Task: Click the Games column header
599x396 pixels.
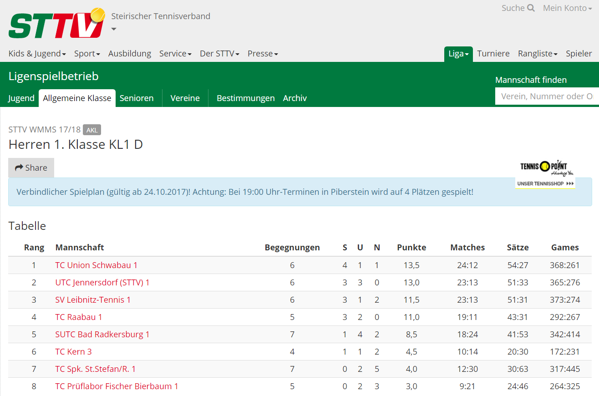Action: (565, 248)
